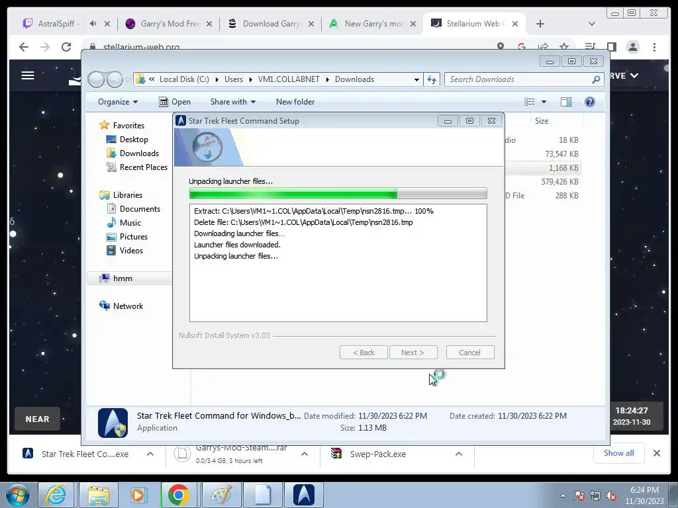Click the Stellarium date time display

coord(631,416)
